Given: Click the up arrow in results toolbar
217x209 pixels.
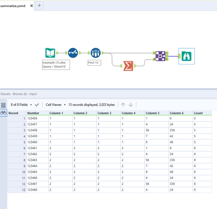Looking at the screenshot, I should point(123,105).
